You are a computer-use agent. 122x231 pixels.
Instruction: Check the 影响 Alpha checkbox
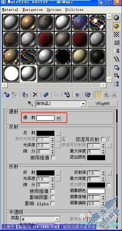click(52, 204)
